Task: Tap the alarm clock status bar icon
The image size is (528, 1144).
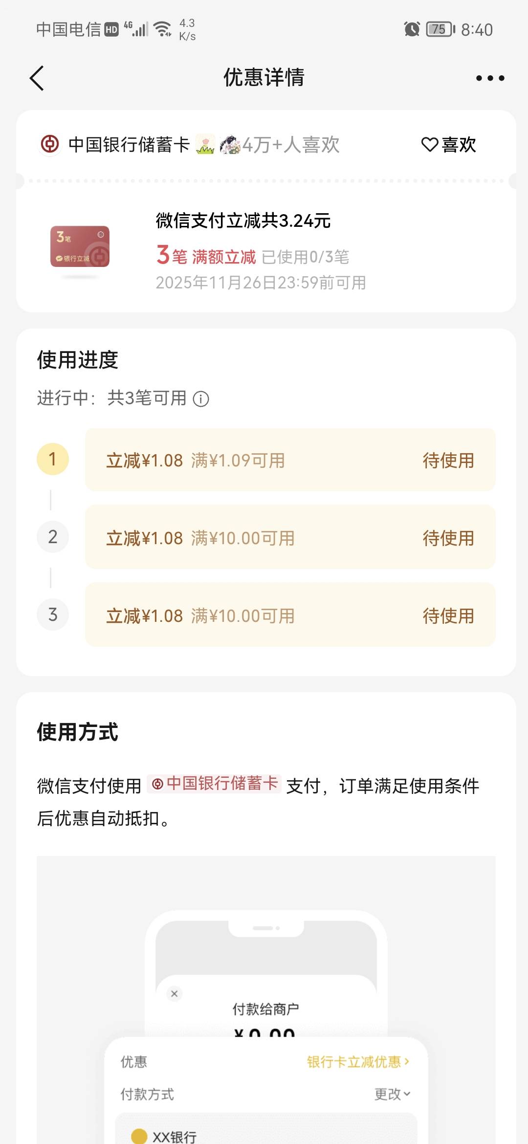Action: tap(412, 29)
